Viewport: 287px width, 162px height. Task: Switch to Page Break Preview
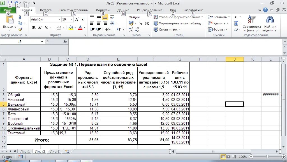pyautogui.click(x=234, y=157)
